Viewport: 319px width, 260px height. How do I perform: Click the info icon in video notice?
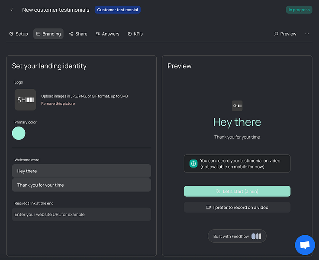(x=193, y=163)
